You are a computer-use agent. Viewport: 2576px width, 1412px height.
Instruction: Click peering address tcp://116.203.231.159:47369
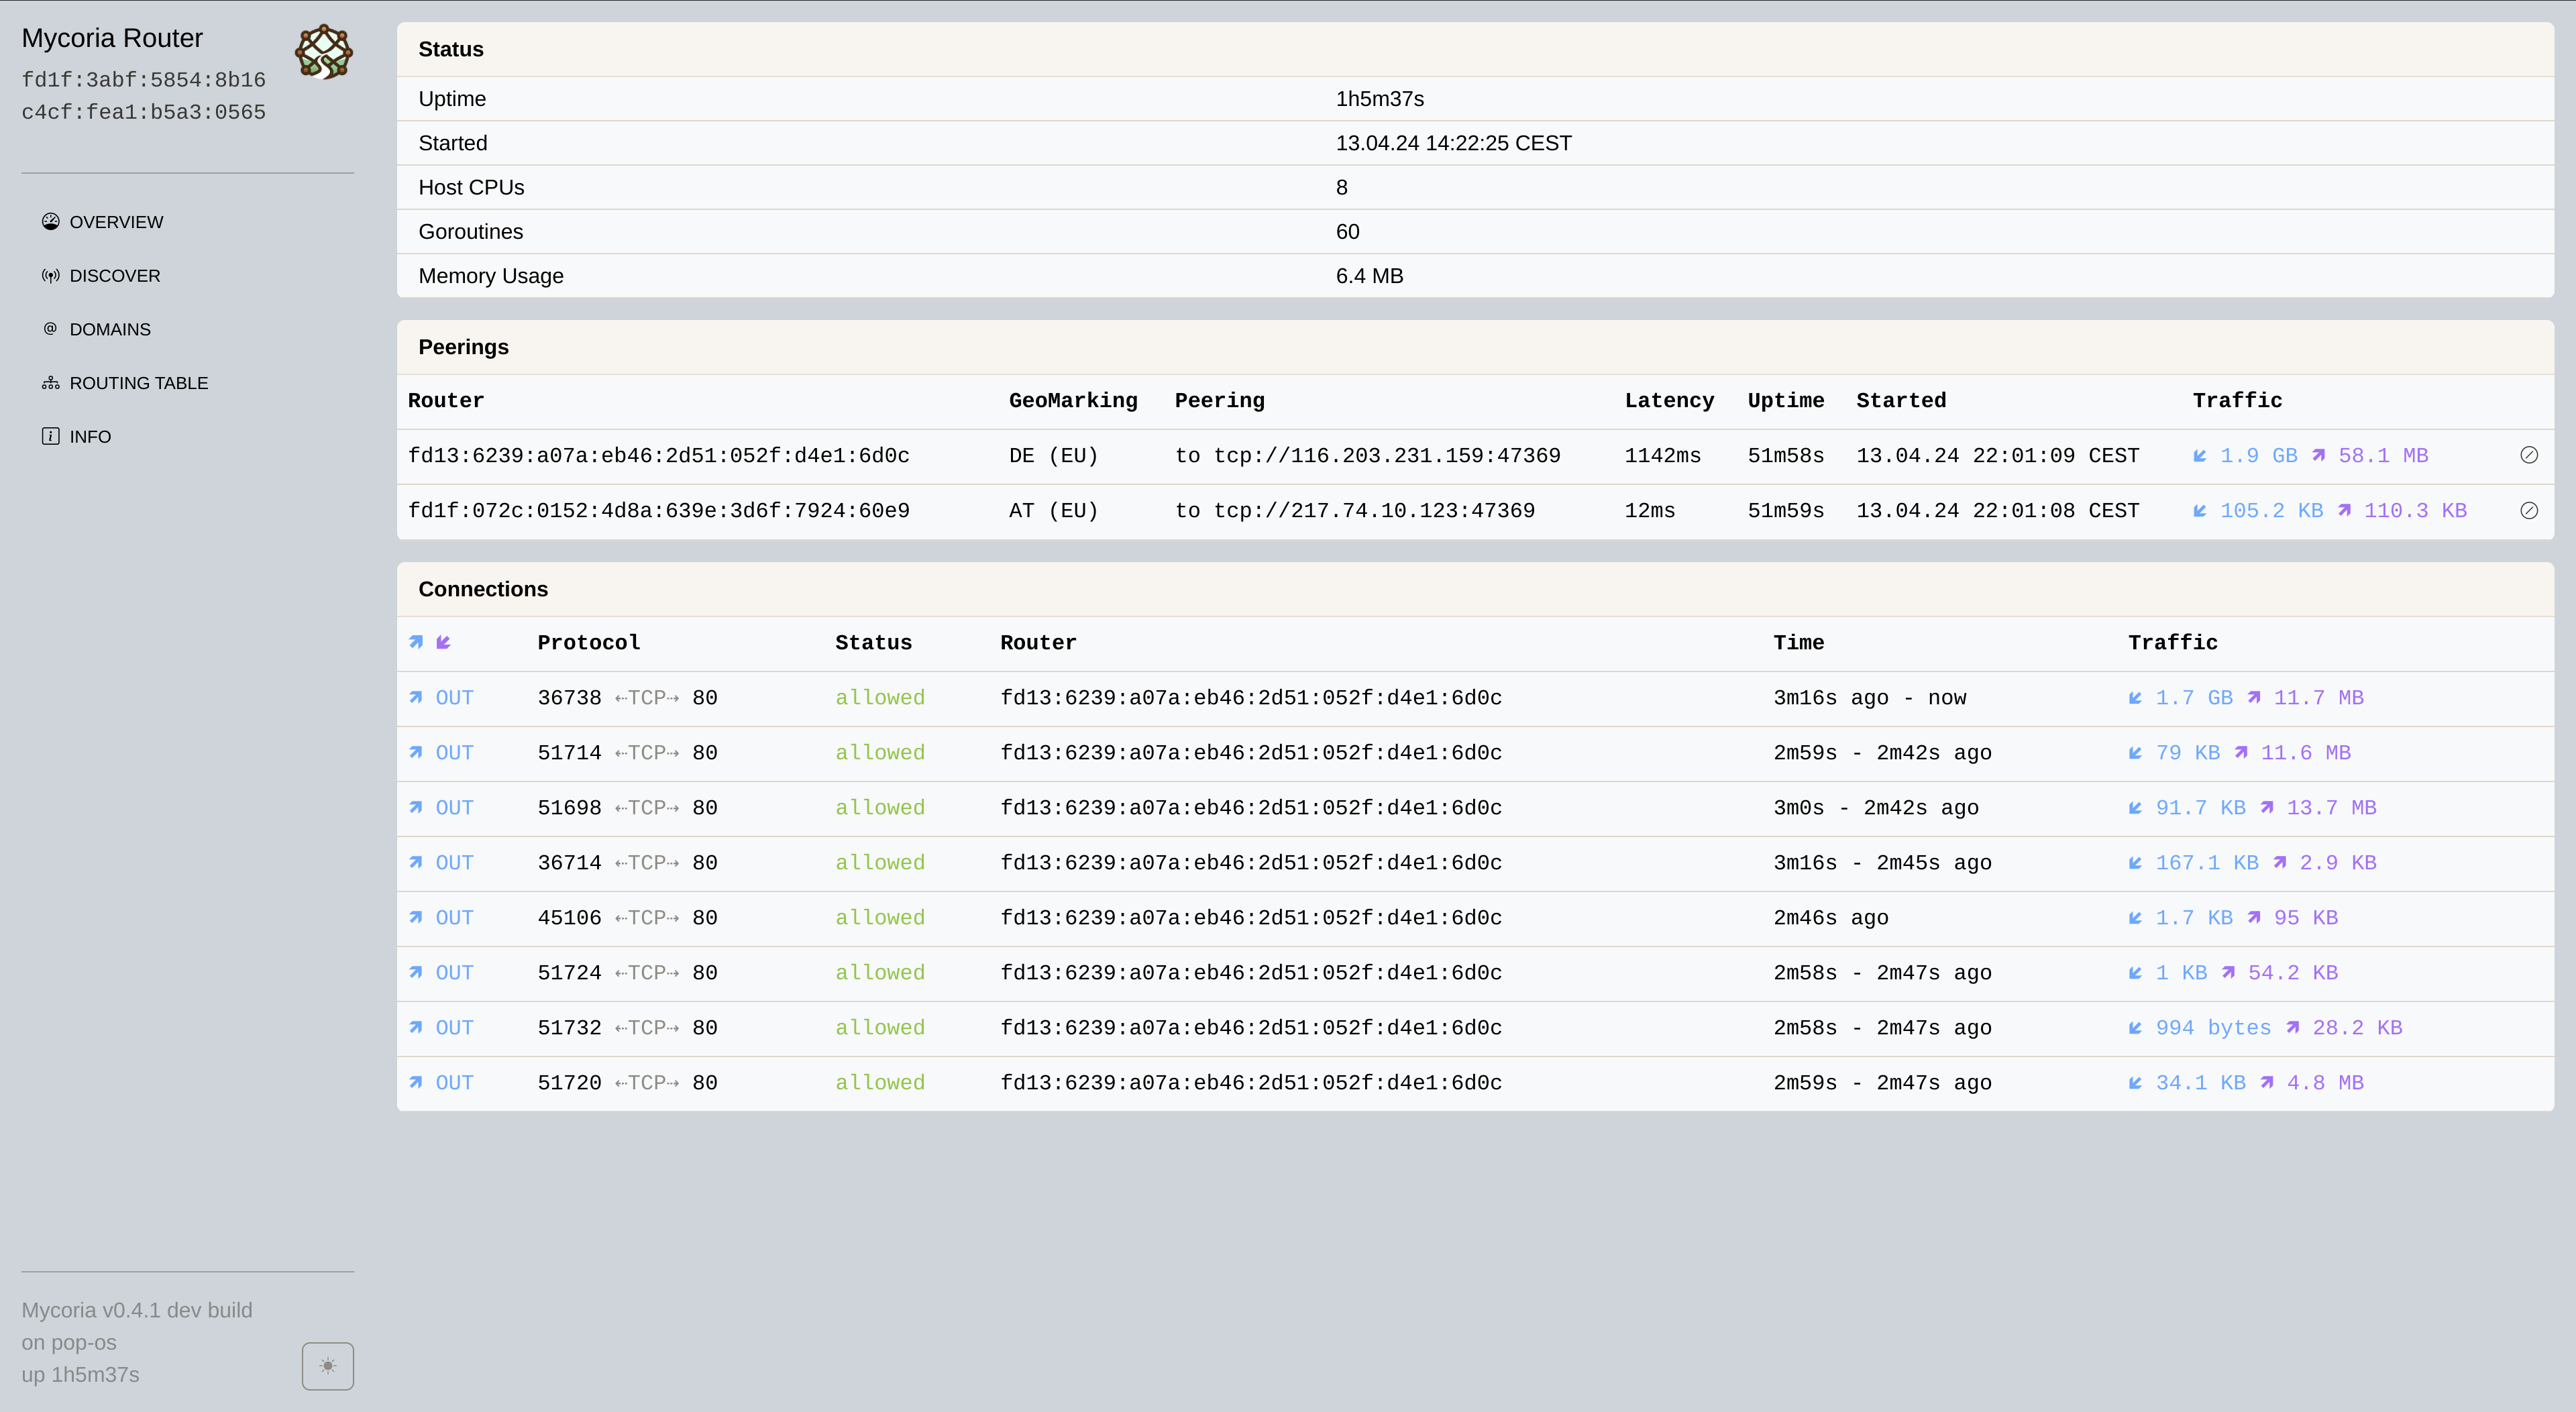tap(1387, 456)
